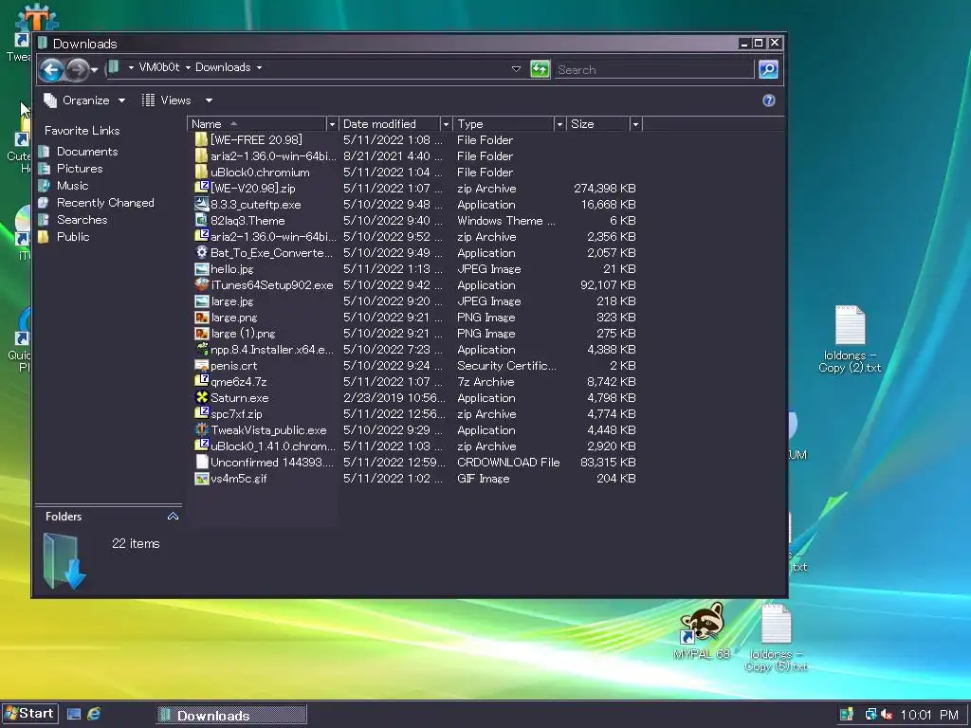Select the uBlock0_1.41.0.chrom... zip file name
This screenshot has height=728, width=971.
click(272, 446)
